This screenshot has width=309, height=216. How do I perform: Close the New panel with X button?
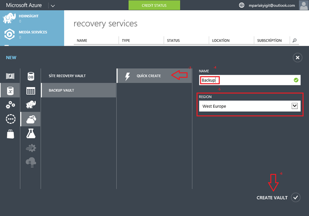tap(297, 58)
